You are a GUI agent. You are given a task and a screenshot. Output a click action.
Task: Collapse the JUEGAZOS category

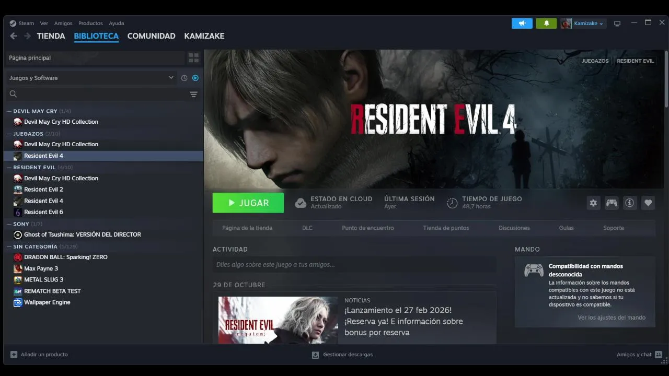coord(9,134)
